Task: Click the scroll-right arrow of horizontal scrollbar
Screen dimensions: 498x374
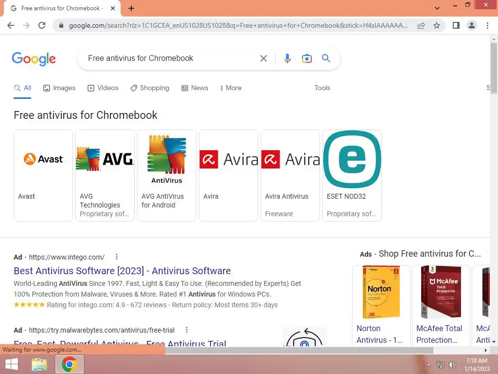Action: 486,350
